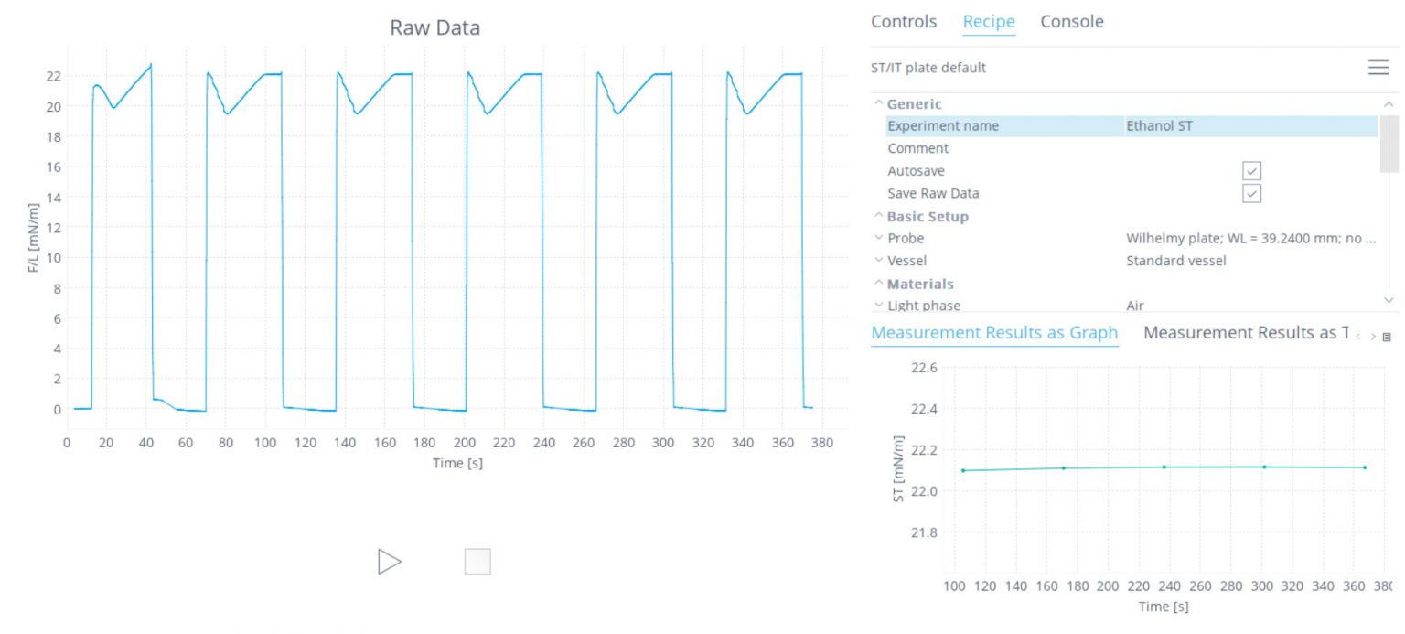Open the Controls tab

click(904, 21)
